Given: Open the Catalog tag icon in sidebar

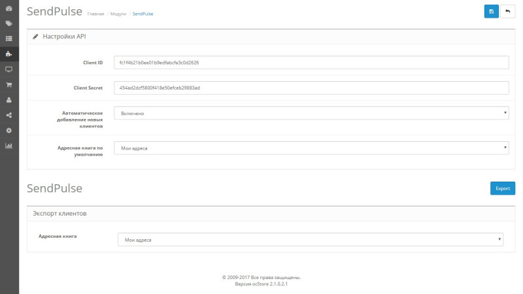Looking at the screenshot, I should [x=9, y=24].
